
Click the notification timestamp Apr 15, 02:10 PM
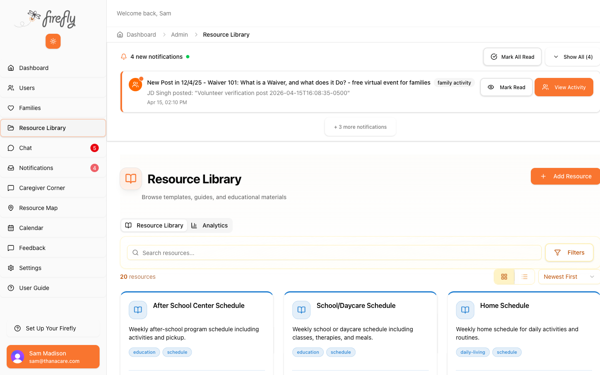click(x=167, y=102)
